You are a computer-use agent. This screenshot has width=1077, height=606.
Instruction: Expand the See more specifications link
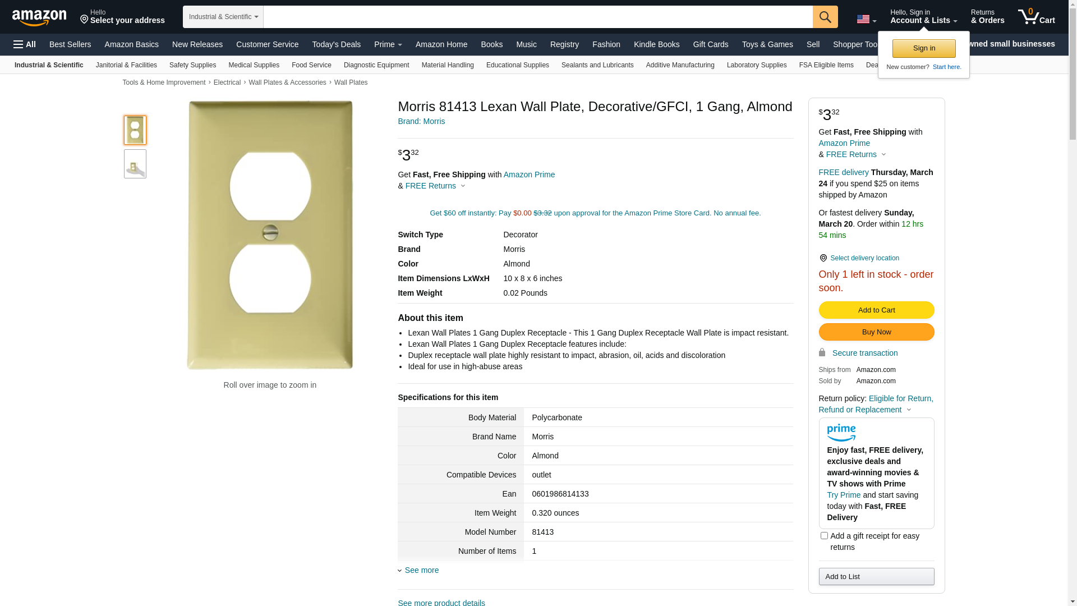(x=421, y=570)
